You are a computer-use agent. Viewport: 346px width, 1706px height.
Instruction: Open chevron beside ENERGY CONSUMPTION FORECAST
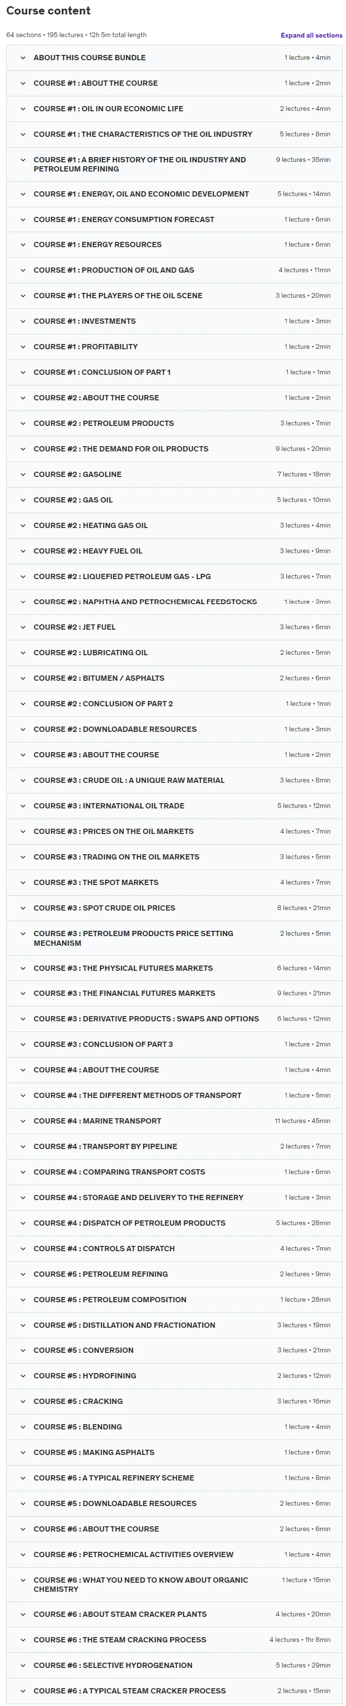point(23,219)
